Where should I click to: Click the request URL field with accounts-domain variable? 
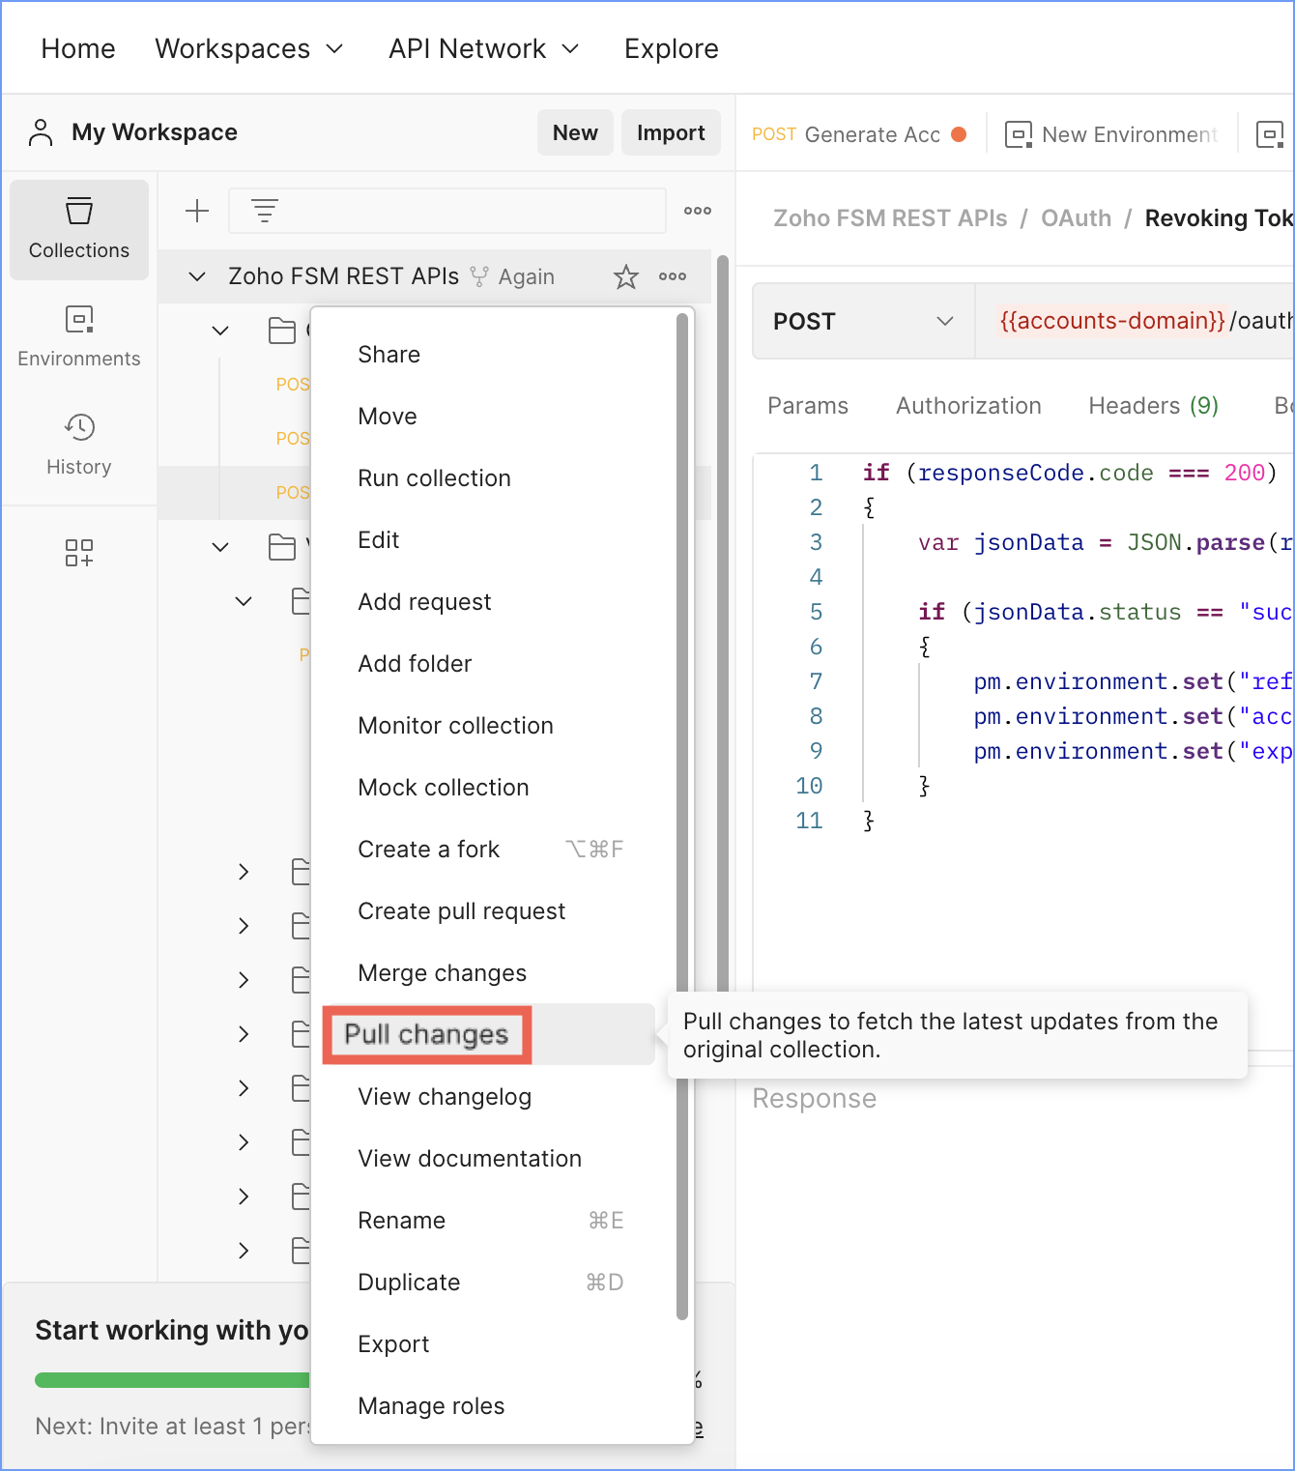coord(1111,321)
